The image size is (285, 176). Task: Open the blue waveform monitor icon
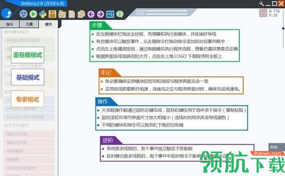(x=110, y=14)
